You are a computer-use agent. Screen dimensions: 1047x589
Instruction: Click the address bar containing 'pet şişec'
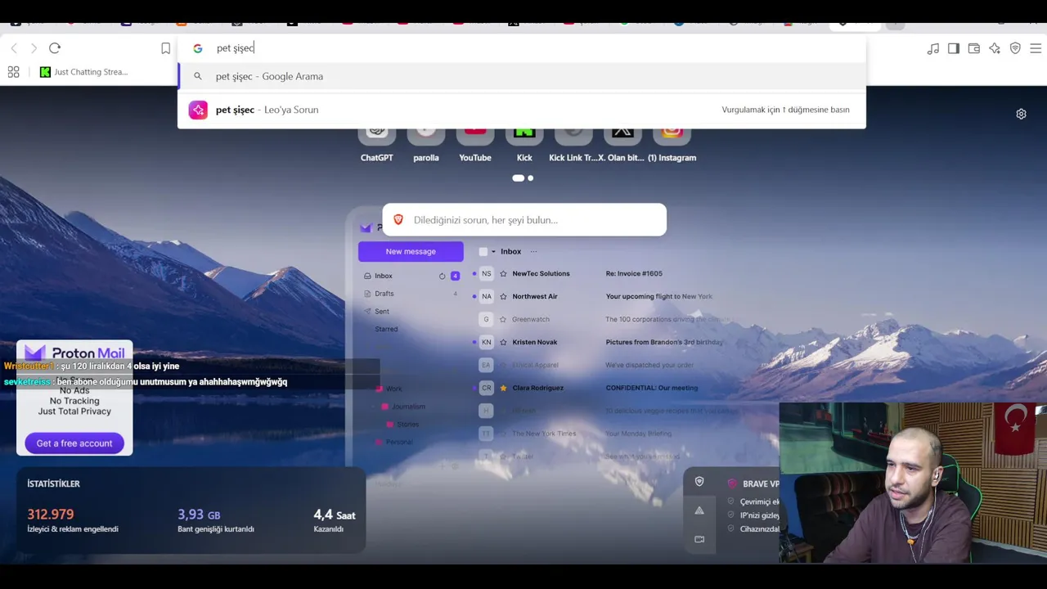pyautogui.click(x=521, y=48)
